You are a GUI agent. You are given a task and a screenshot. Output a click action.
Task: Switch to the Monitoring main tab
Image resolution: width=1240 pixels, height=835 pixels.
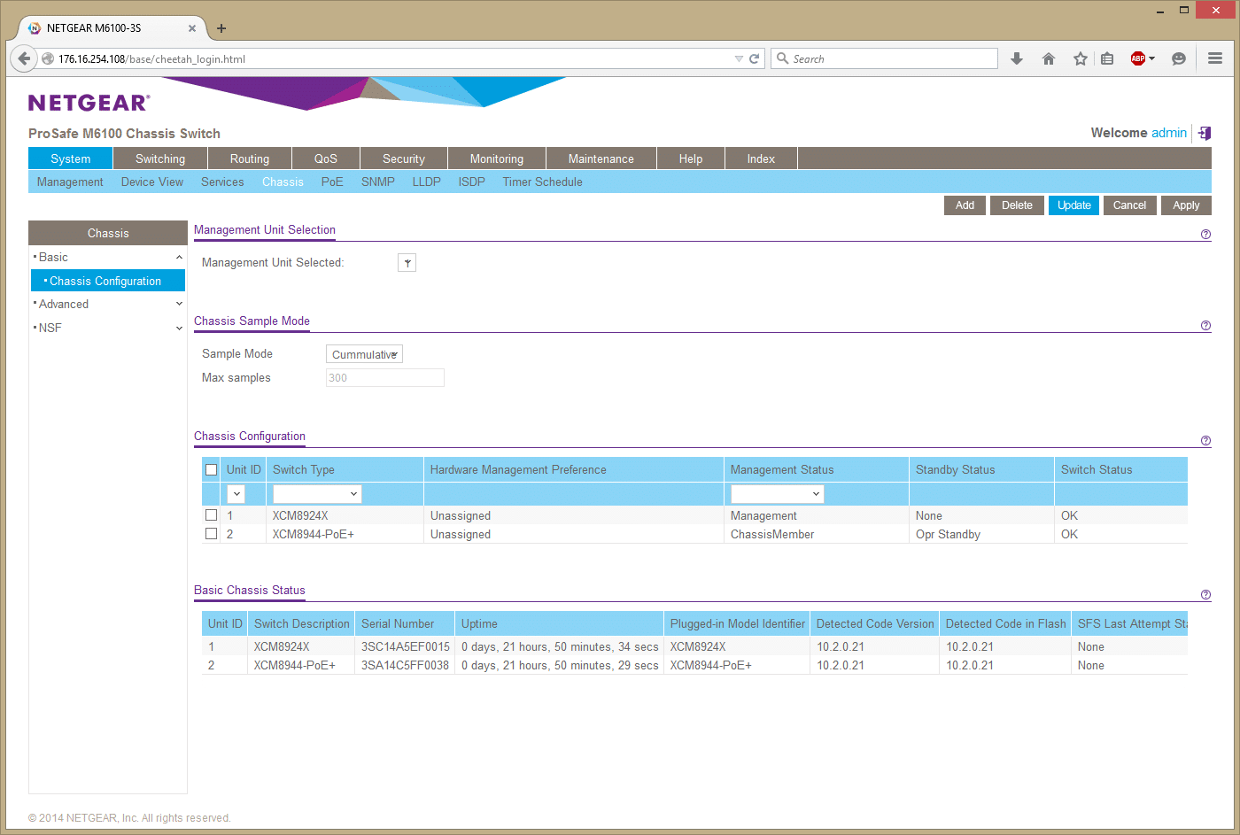pyautogui.click(x=497, y=158)
